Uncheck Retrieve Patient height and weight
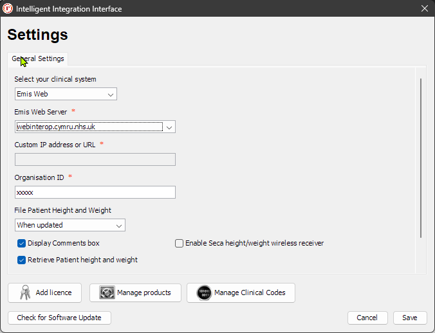 pos(21,260)
